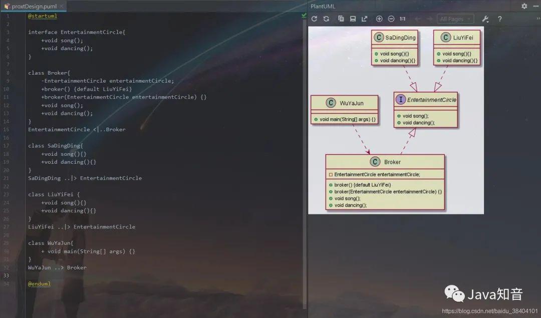The height and width of the screenshot is (318, 541).
Task: Copy diagram to clipboard icon
Action: (341, 19)
